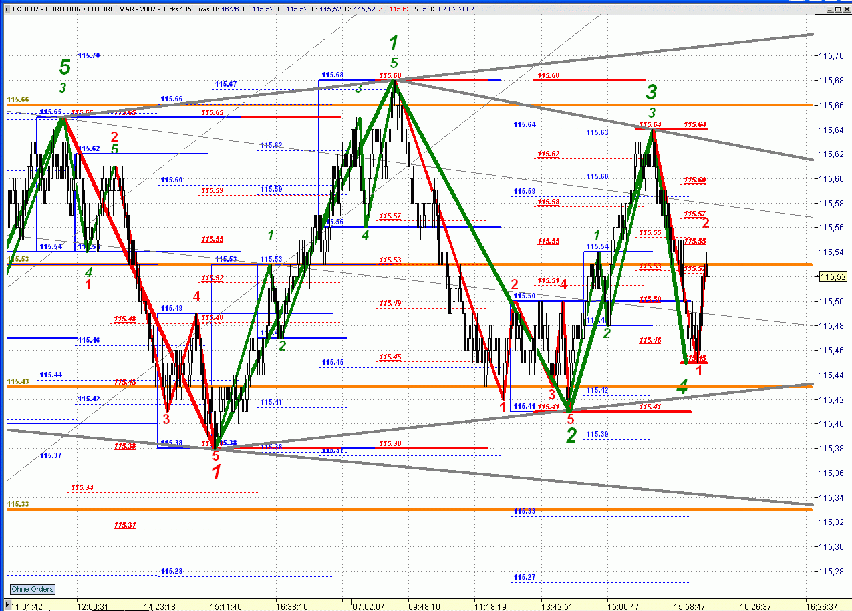Click the blue 115.44 level label

51,375
